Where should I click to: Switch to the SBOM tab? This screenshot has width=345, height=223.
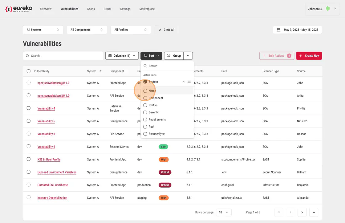point(108,9)
